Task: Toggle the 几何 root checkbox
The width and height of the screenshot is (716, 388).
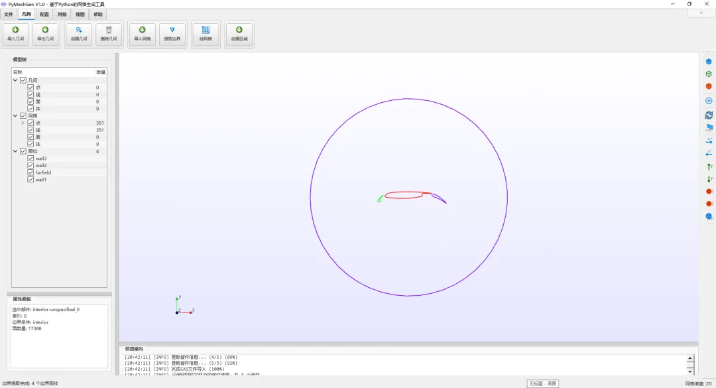Action: tap(23, 80)
